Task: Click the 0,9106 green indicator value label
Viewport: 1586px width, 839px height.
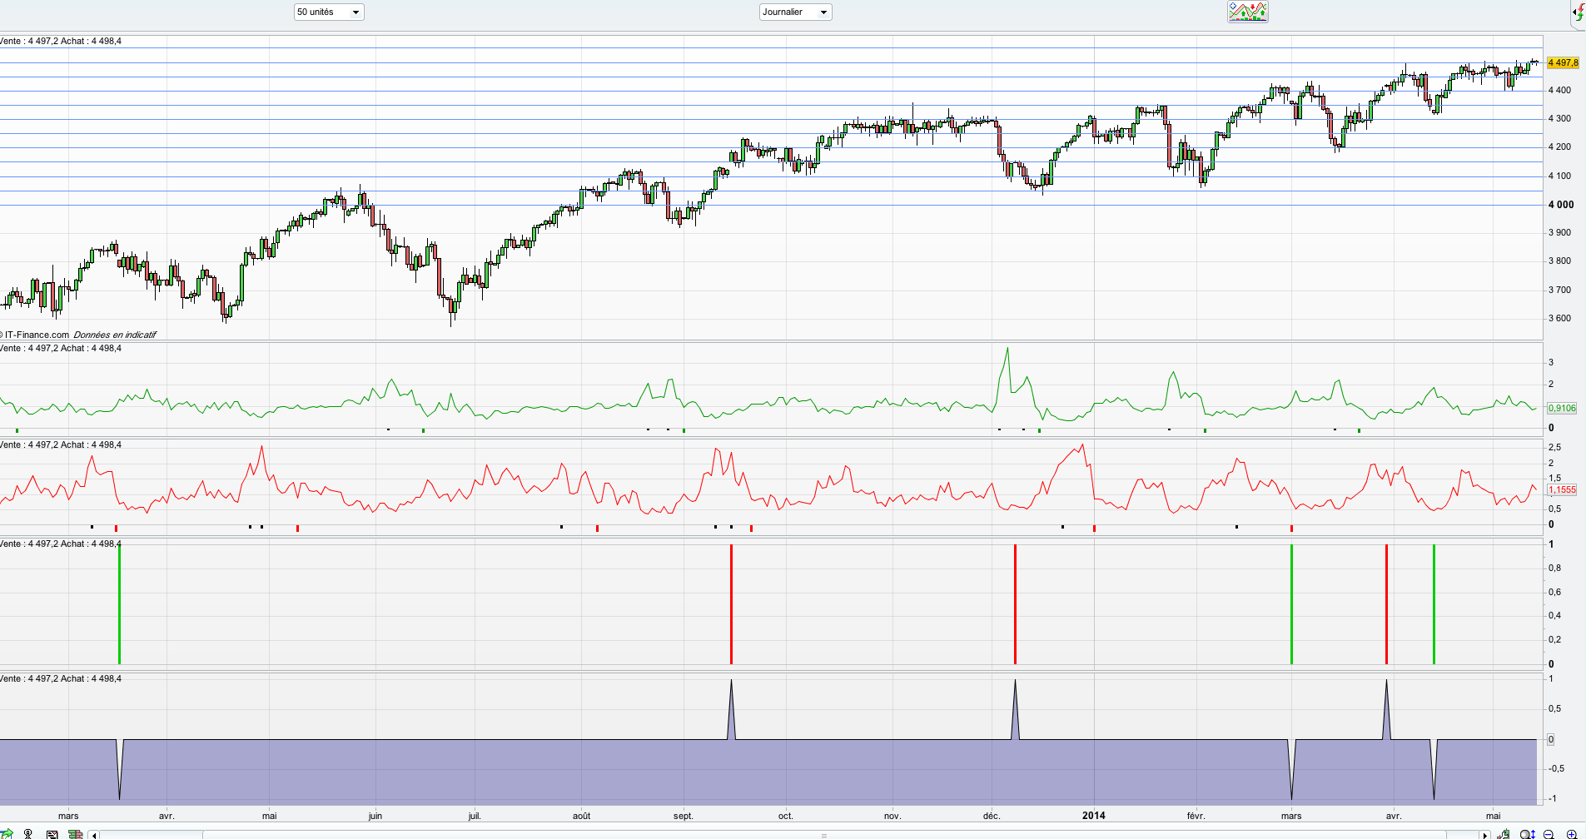Action: pos(1562,408)
